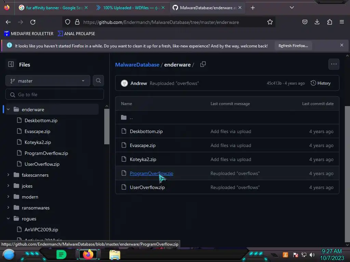View the commit History
350x262 pixels.
(321, 83)
